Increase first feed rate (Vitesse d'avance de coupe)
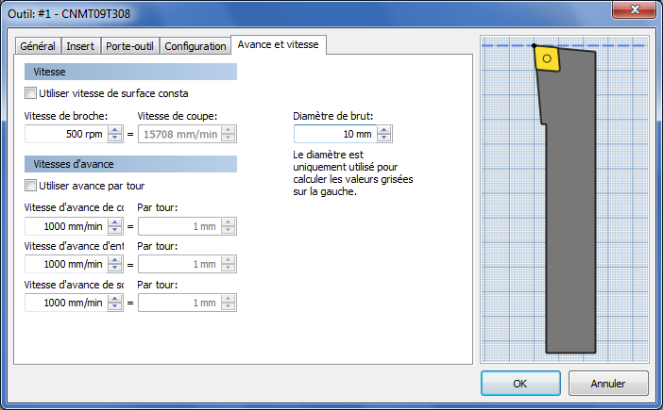 click(x=114, y=222)
